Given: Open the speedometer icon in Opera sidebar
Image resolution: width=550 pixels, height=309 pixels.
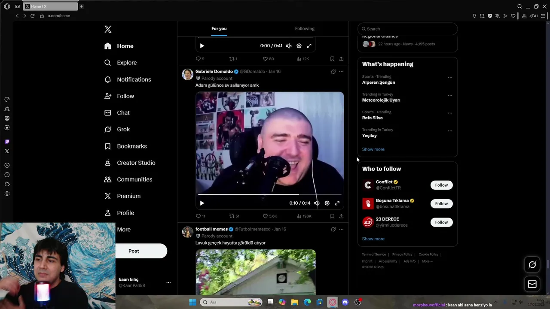Looking at the screenshot, I should [7, 99].
